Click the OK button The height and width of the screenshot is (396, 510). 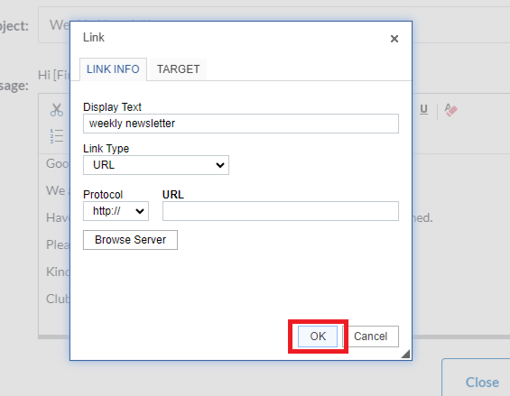318,336
